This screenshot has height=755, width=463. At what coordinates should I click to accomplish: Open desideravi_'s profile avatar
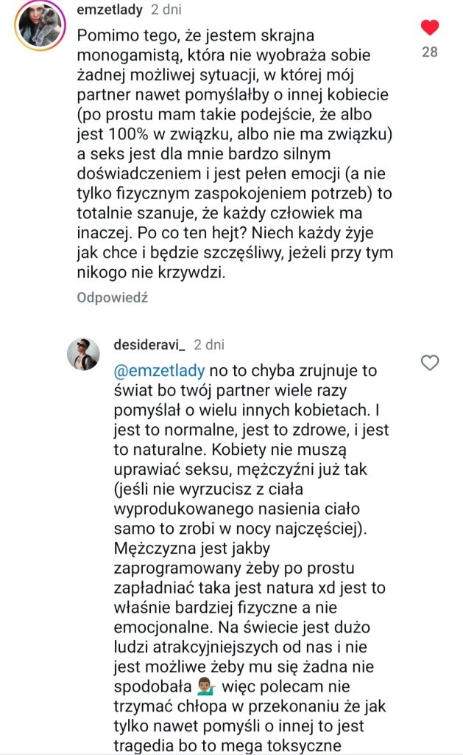coord(83,356)
